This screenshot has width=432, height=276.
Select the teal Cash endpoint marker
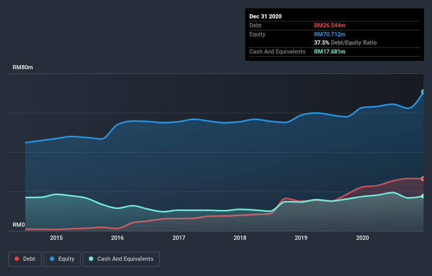423,196
